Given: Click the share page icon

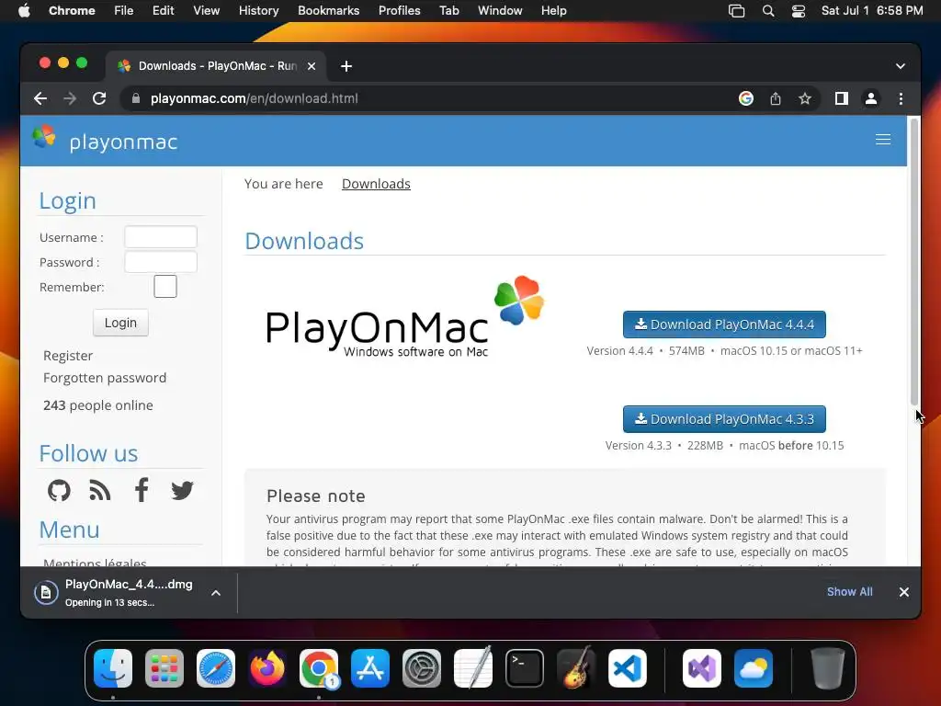Looking at the screenshot, I should (x=776, y=98).
